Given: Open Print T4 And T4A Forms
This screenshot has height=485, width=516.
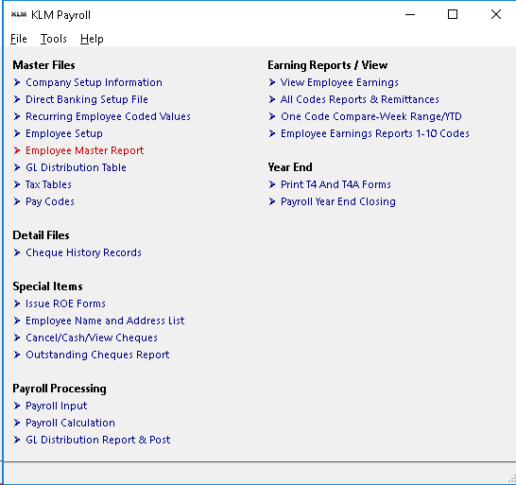Looking at the screenshot, I should click(335, 184).
